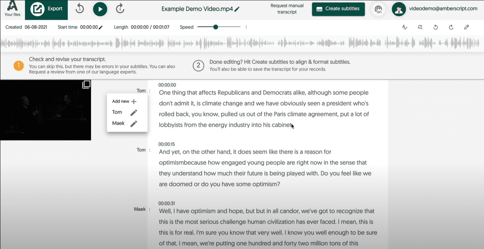The height and width of the screenshot is (249, 484).
Task: Open the find and replace tool
Action: click(420, 27)
